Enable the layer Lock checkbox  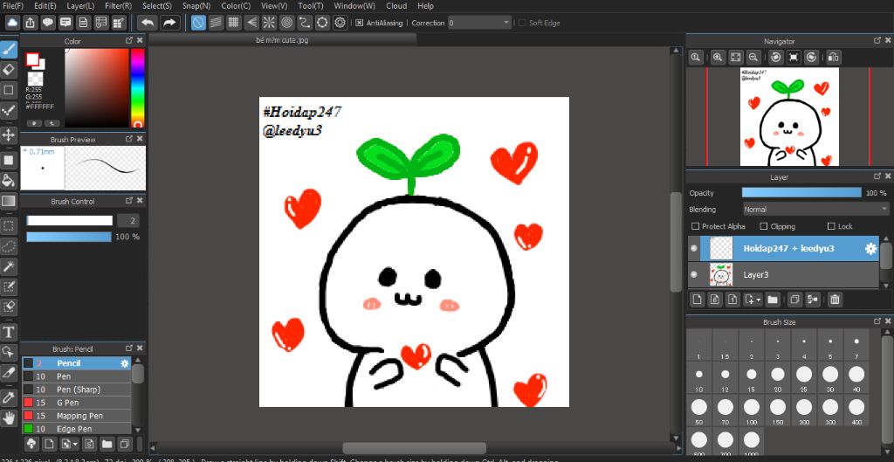pyautogui.click(x=831, y=226)
